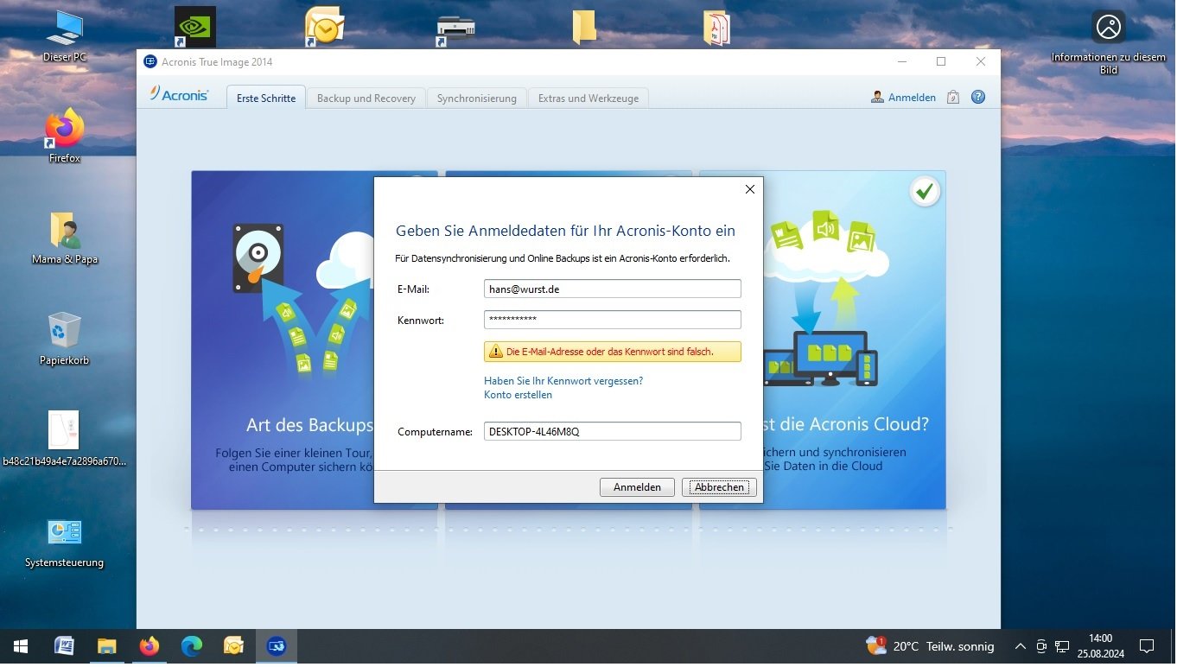Select the PDF folder icon on the desktop
The height and width of the screenshot is (667, 1177).
point(716,28)
